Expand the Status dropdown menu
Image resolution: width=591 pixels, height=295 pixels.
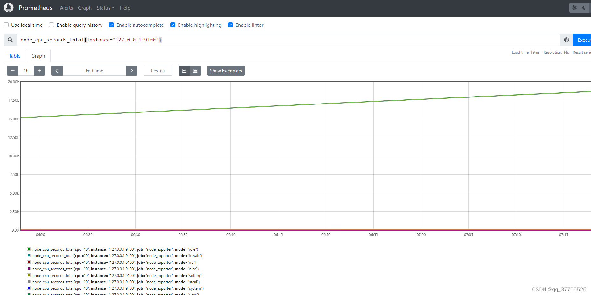click(x=106, y=8)
